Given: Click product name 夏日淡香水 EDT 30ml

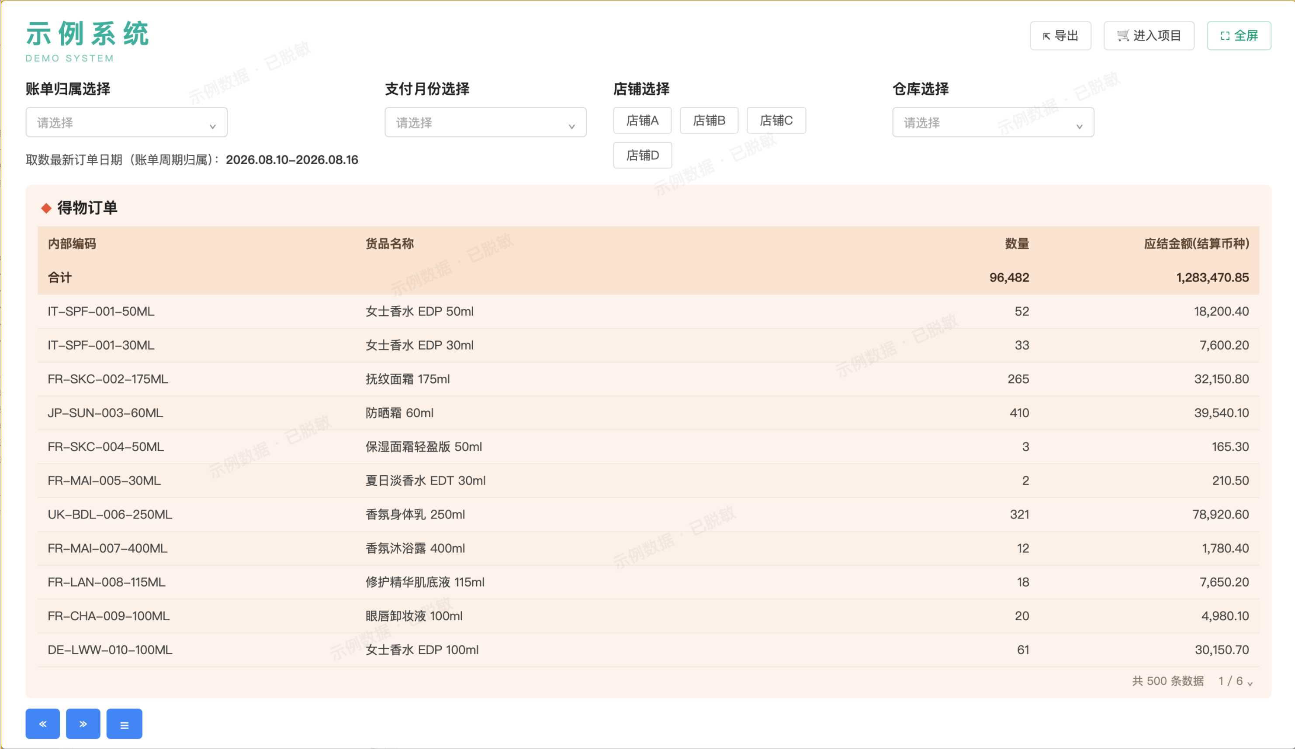Looking at the screenshot, I should [x=426, y=481].
